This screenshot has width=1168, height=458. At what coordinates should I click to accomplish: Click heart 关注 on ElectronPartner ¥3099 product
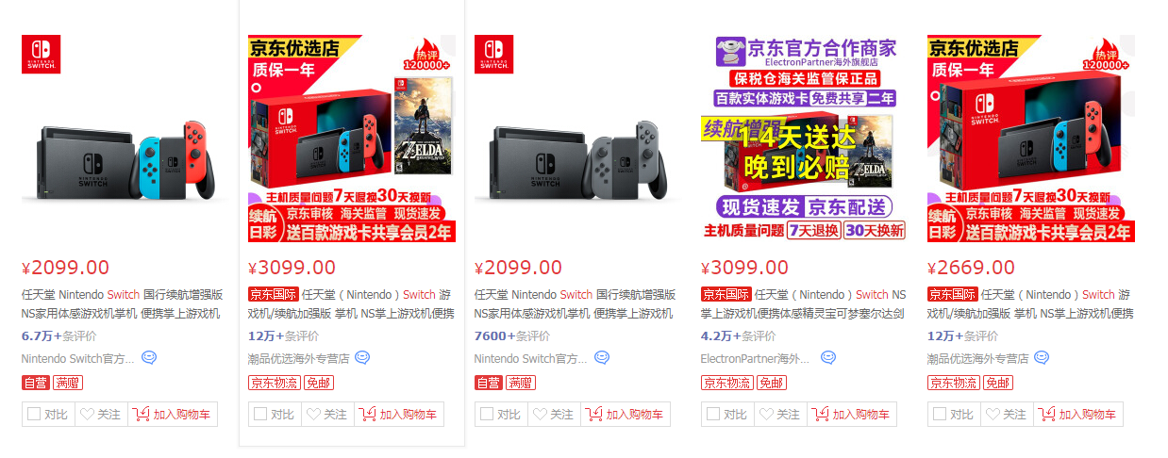(780, 415)
